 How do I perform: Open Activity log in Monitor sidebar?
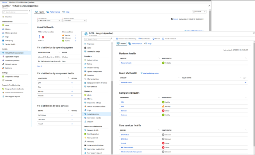point(9,40)
